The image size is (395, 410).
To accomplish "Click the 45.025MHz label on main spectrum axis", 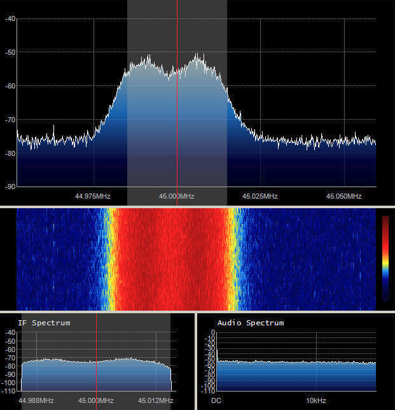I will [x=260, y=196].
